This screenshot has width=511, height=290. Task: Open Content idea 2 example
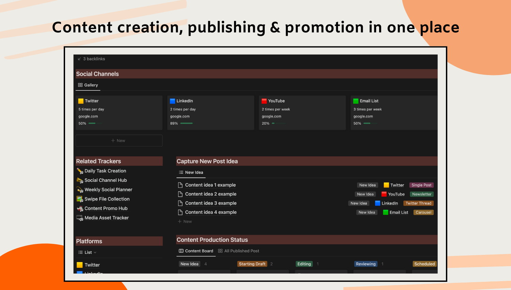(x=211, y=194)
